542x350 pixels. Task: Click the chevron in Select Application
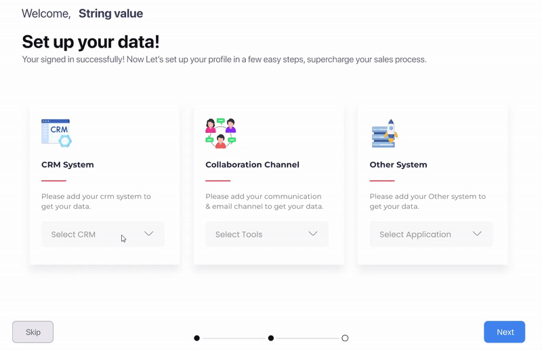[477, 234]
